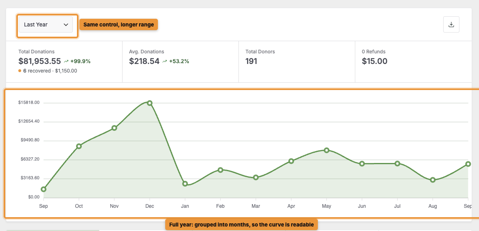
Task: Click the $6327.20 y-axis label
Action: point(30,159)
